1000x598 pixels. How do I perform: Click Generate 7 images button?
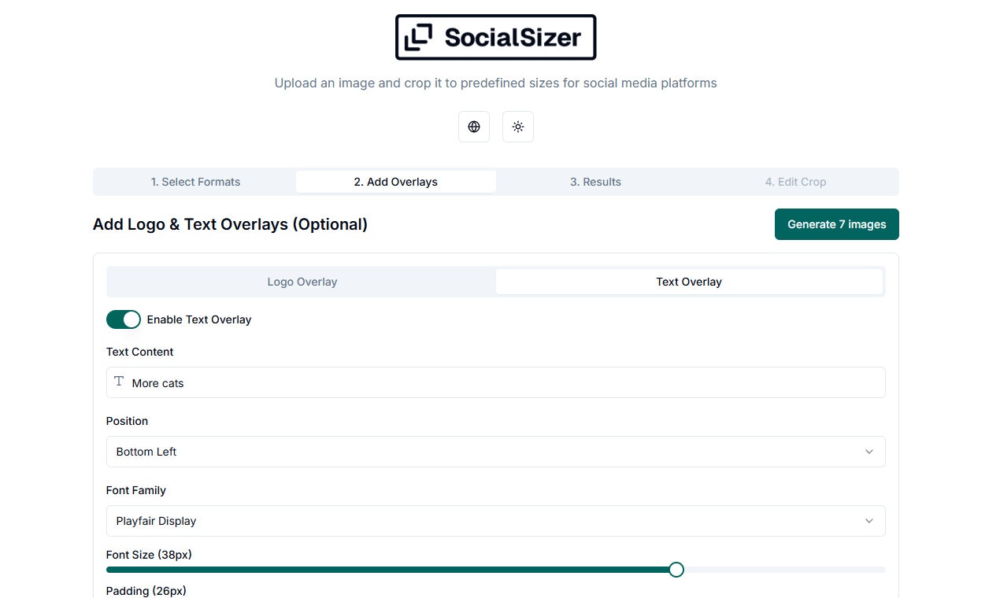click(x=837, y=224)
